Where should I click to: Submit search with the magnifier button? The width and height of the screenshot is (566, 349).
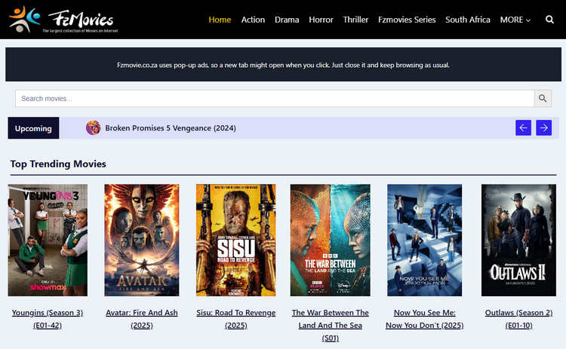tap(543, 99)
